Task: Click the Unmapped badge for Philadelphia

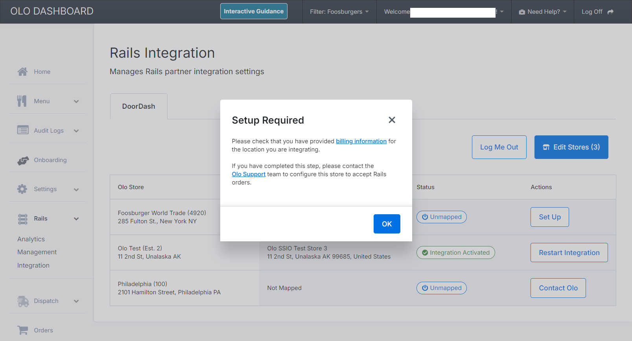Action: point(442,288)
